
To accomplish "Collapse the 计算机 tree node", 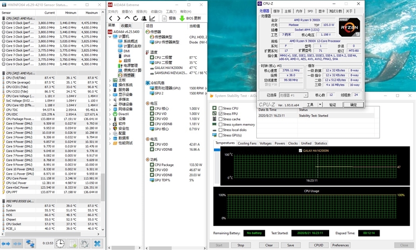I will click(110, 36).
